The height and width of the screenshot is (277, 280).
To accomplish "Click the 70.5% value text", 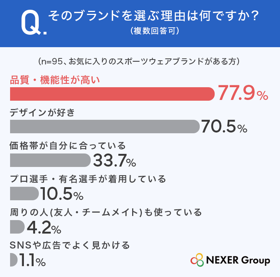I will (224, 127).
